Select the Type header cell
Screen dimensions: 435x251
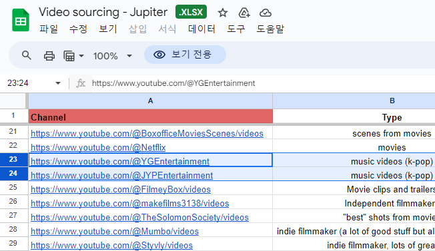pos(354,117)
